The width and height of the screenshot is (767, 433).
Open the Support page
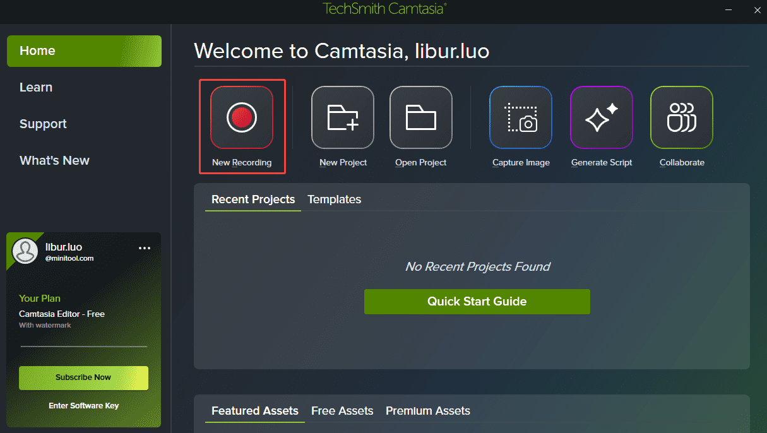click(x=43, y=124)
